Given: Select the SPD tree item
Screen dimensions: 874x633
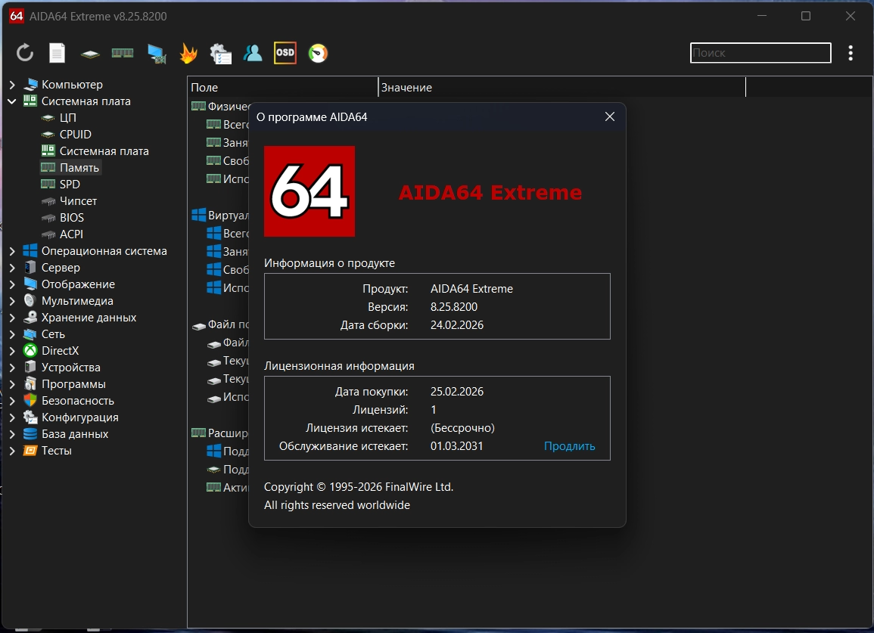Looking at the screenshot, I should pos(70,185).
